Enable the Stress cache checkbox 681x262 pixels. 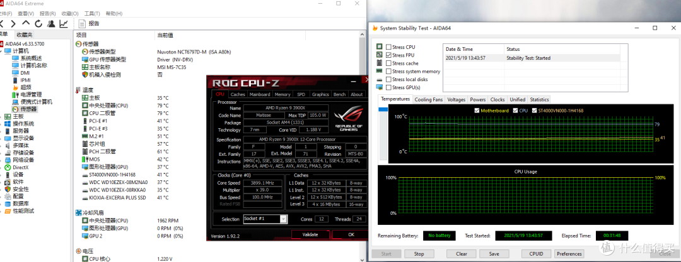click(x=388, y=63)
